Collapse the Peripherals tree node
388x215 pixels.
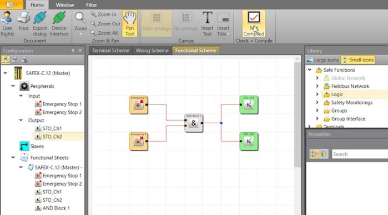[13, 86]
